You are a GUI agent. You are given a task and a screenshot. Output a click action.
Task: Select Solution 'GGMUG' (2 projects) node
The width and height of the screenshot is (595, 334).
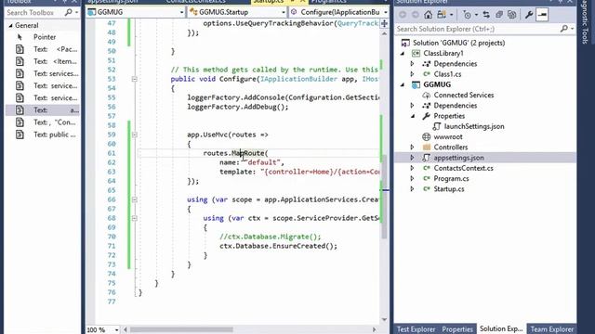pos(458,43)
